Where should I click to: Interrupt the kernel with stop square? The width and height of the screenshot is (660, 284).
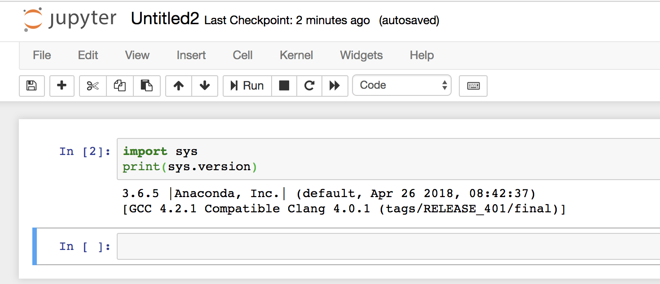click(x=284, y=86)
